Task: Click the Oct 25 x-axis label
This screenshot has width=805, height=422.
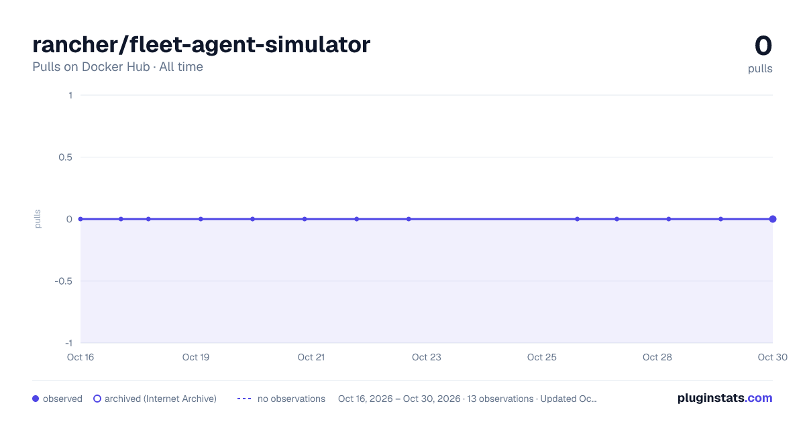Action: coord(542,357)
